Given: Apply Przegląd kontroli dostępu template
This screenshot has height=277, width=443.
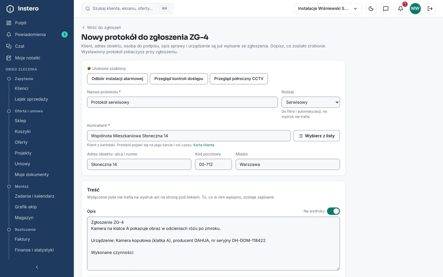Looking at the screenshot, I should pos(179,79).
